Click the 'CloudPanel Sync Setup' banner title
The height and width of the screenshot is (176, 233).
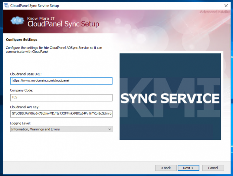click(x=63, y=24)
